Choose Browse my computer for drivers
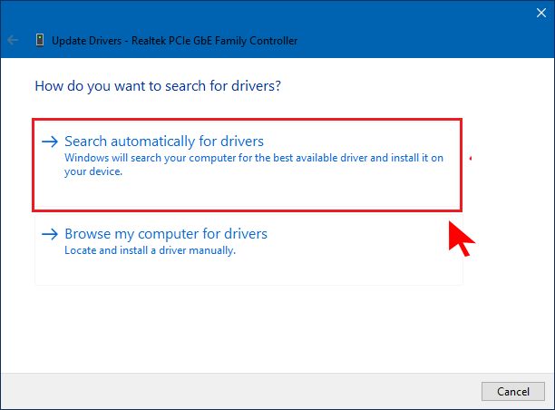 [x=248, y=249]
